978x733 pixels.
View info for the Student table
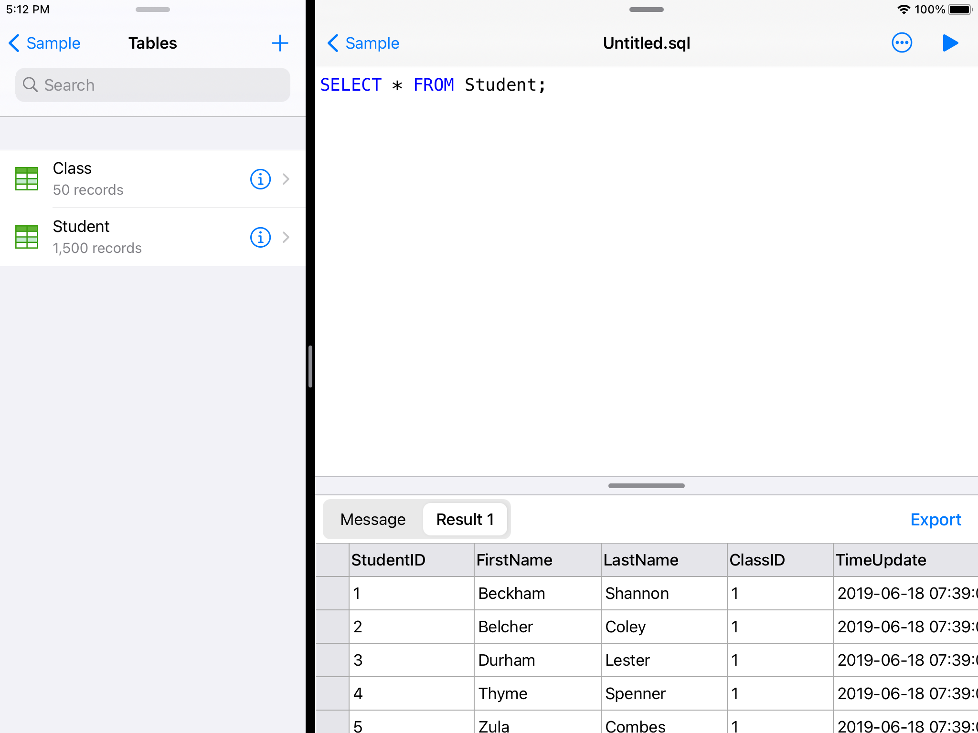coord(260,237)
